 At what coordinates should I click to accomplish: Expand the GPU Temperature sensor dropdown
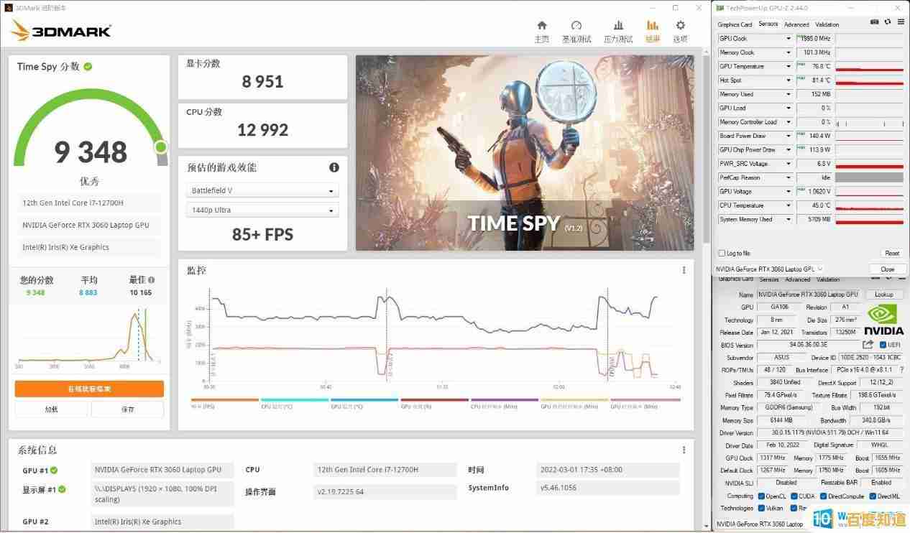point(789,67)
